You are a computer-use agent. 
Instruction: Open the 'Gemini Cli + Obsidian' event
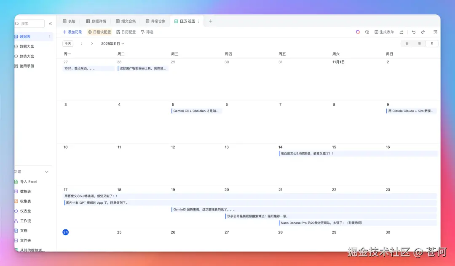(x=197, y=111)
